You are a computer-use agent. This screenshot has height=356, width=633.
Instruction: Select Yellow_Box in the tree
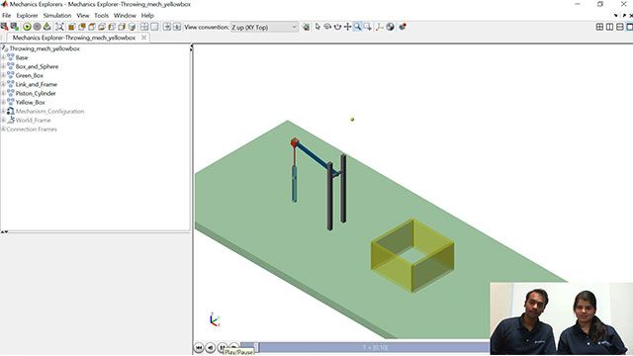click(x=31, y=102)
